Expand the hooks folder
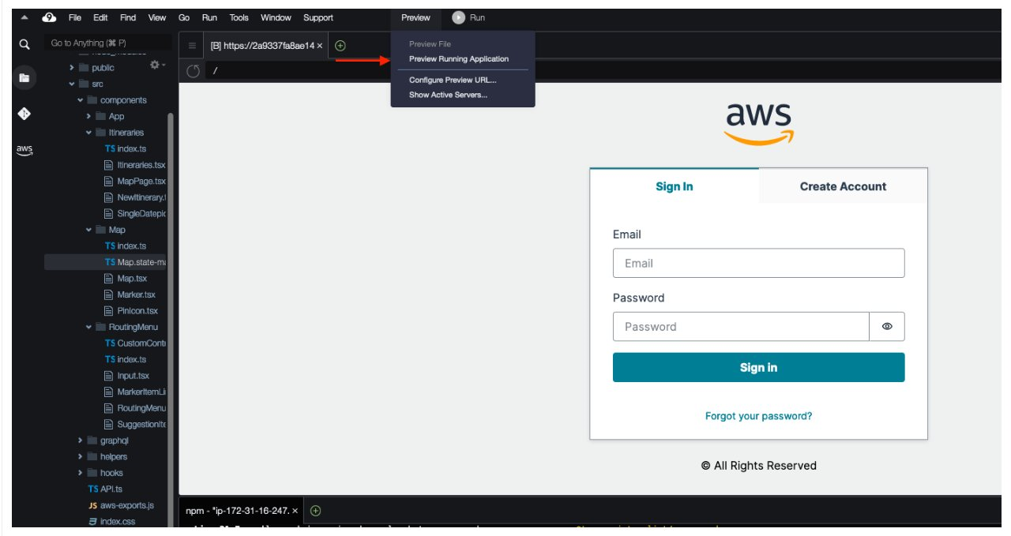Screen dimensions: 1011x536 click(81, 473)
